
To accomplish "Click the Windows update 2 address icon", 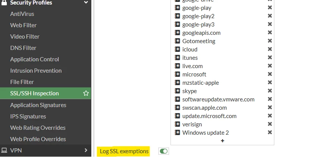I will pos(177,132).
